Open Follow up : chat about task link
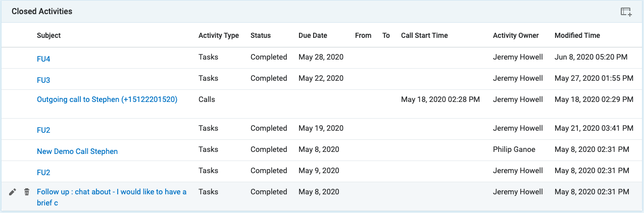 point(112,197)
